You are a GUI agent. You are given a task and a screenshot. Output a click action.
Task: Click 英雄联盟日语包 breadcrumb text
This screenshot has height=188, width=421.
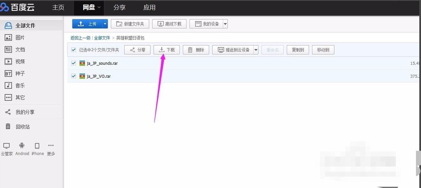click(130, 38)
